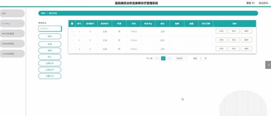Click the 体重/kg column header
Viewport: 271px width, 116px height.
(148, 24)
